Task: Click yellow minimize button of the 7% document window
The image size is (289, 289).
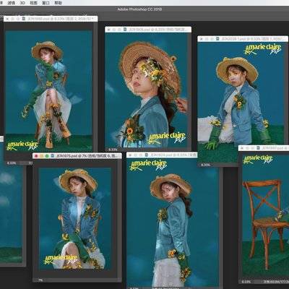Action: tap(42, 156)
